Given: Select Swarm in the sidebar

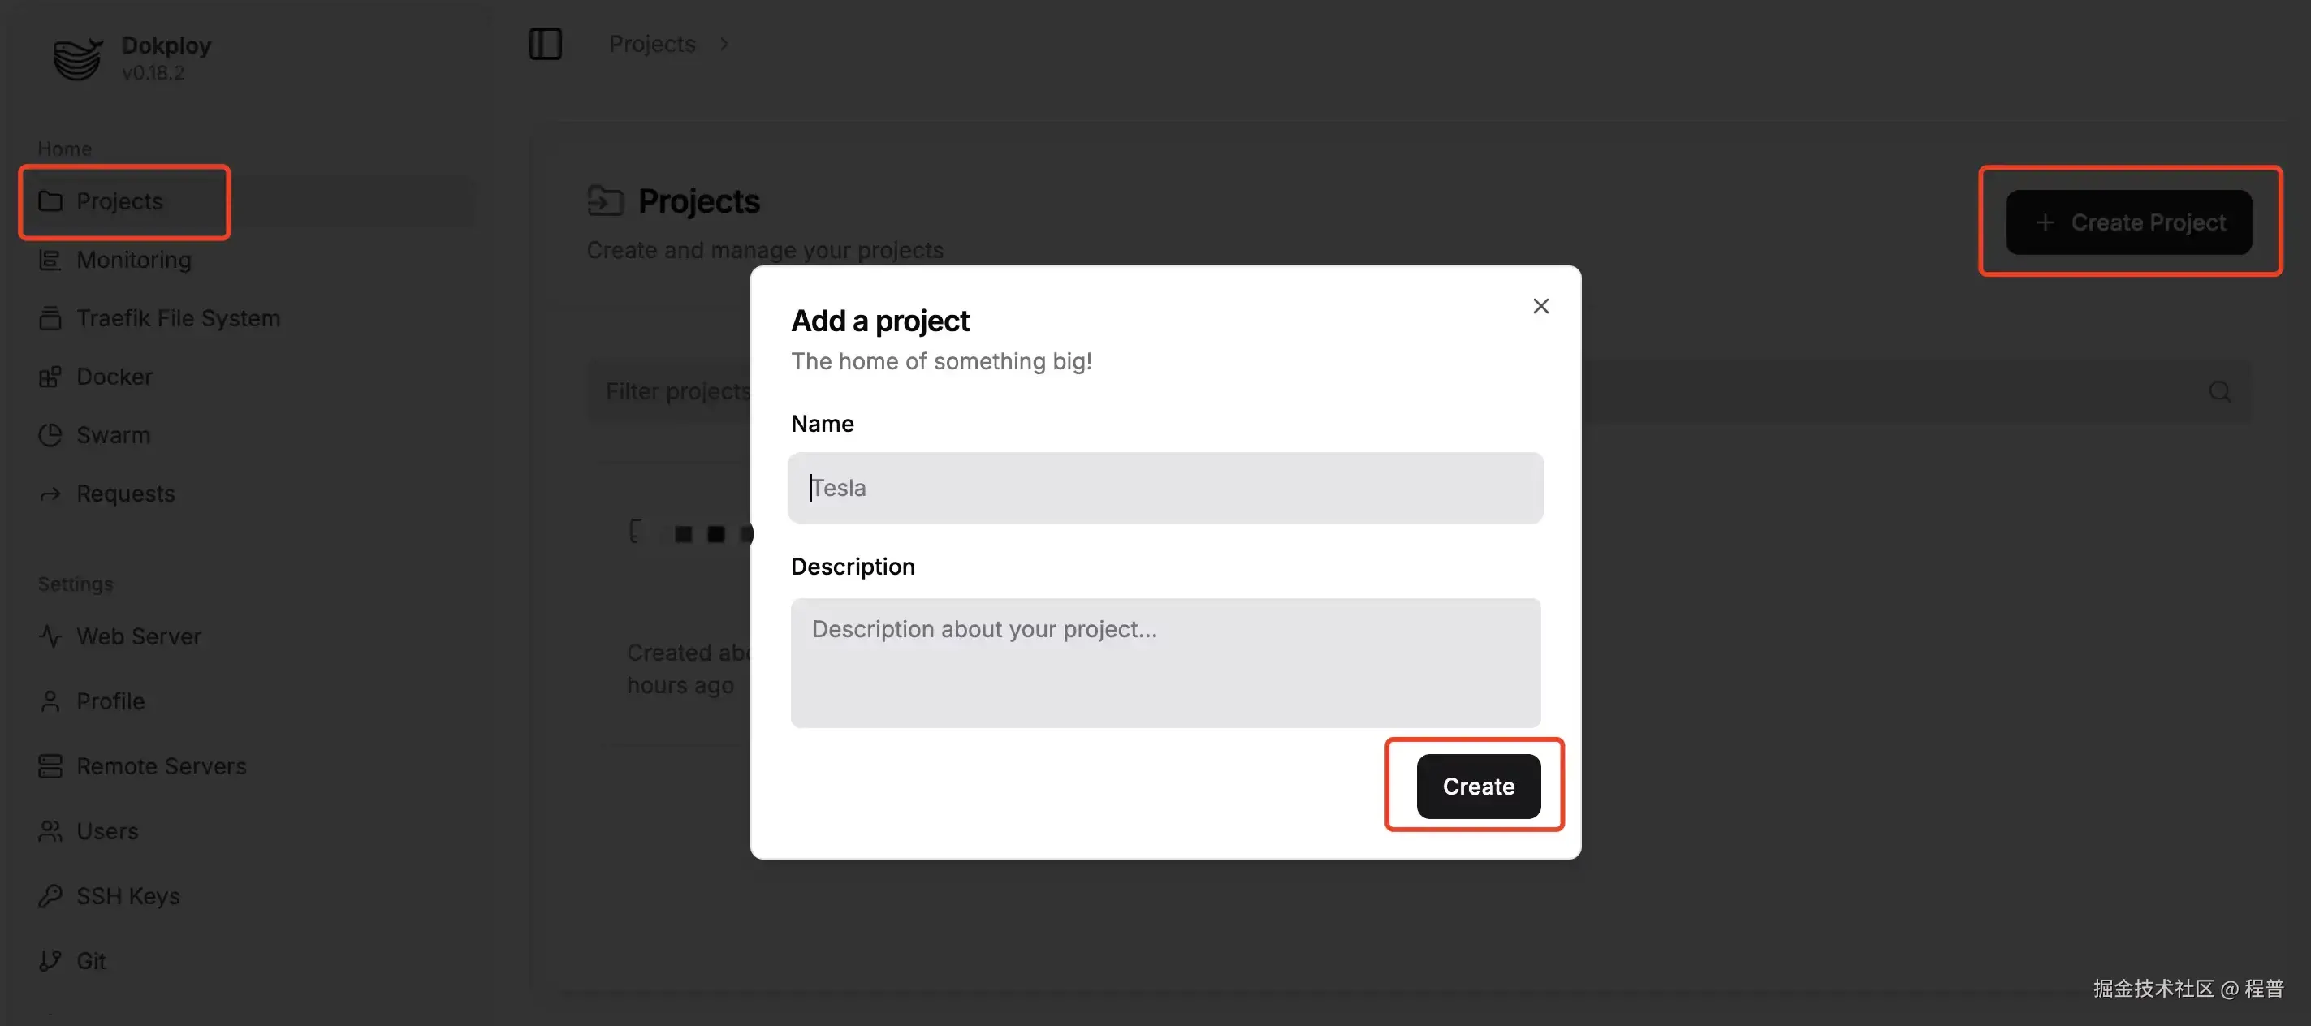Looking at the screenshot, I should [113, 435].
